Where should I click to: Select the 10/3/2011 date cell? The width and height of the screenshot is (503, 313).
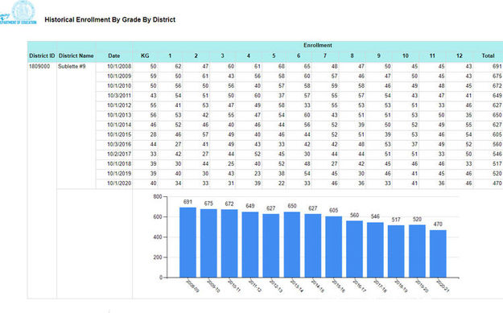tap(119, 96)
